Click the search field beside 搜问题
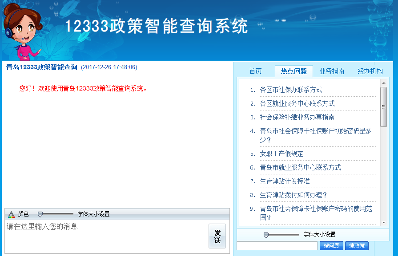This screenshot has width=398, height=256. point(277,246)
